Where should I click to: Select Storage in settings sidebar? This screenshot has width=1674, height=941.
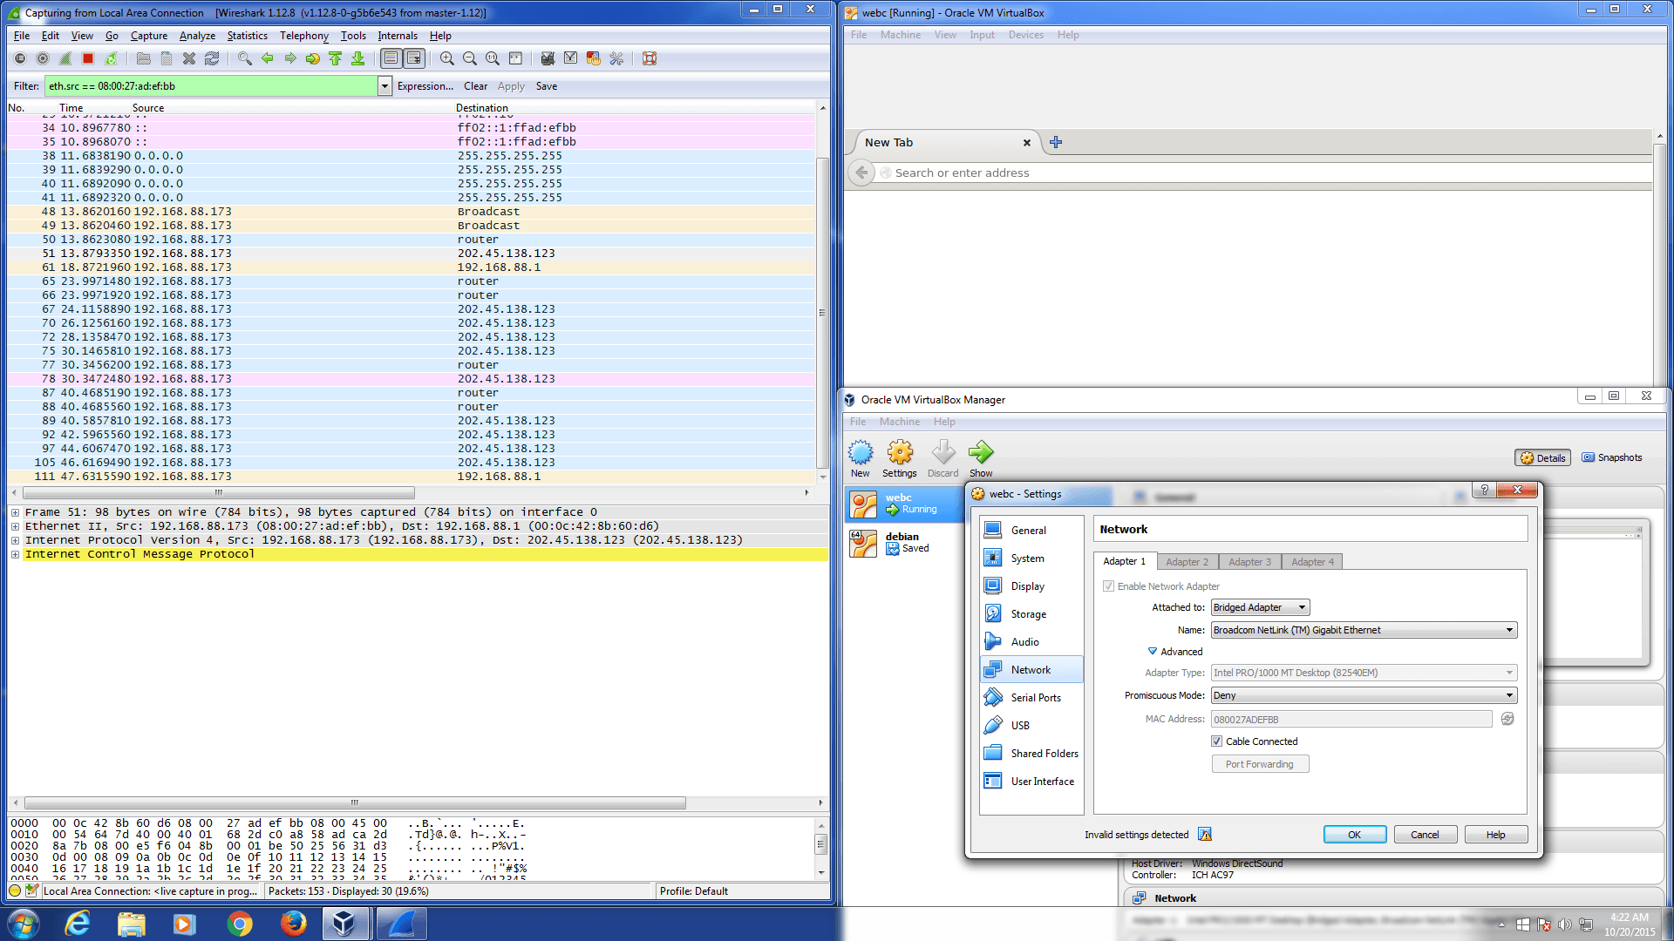tap(1031, 614)
